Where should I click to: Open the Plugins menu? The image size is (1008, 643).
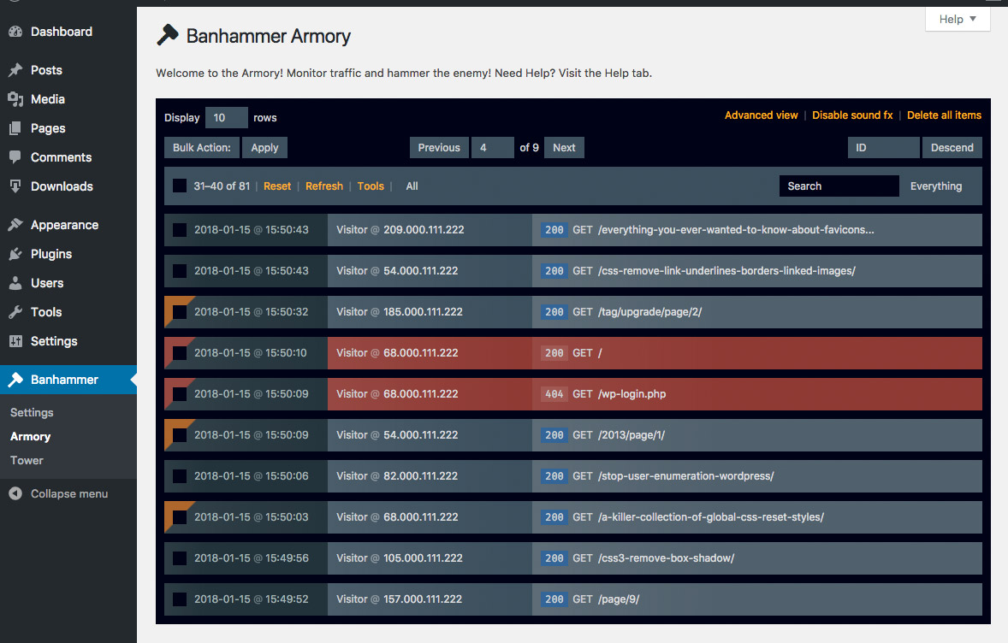click(51, 254)
